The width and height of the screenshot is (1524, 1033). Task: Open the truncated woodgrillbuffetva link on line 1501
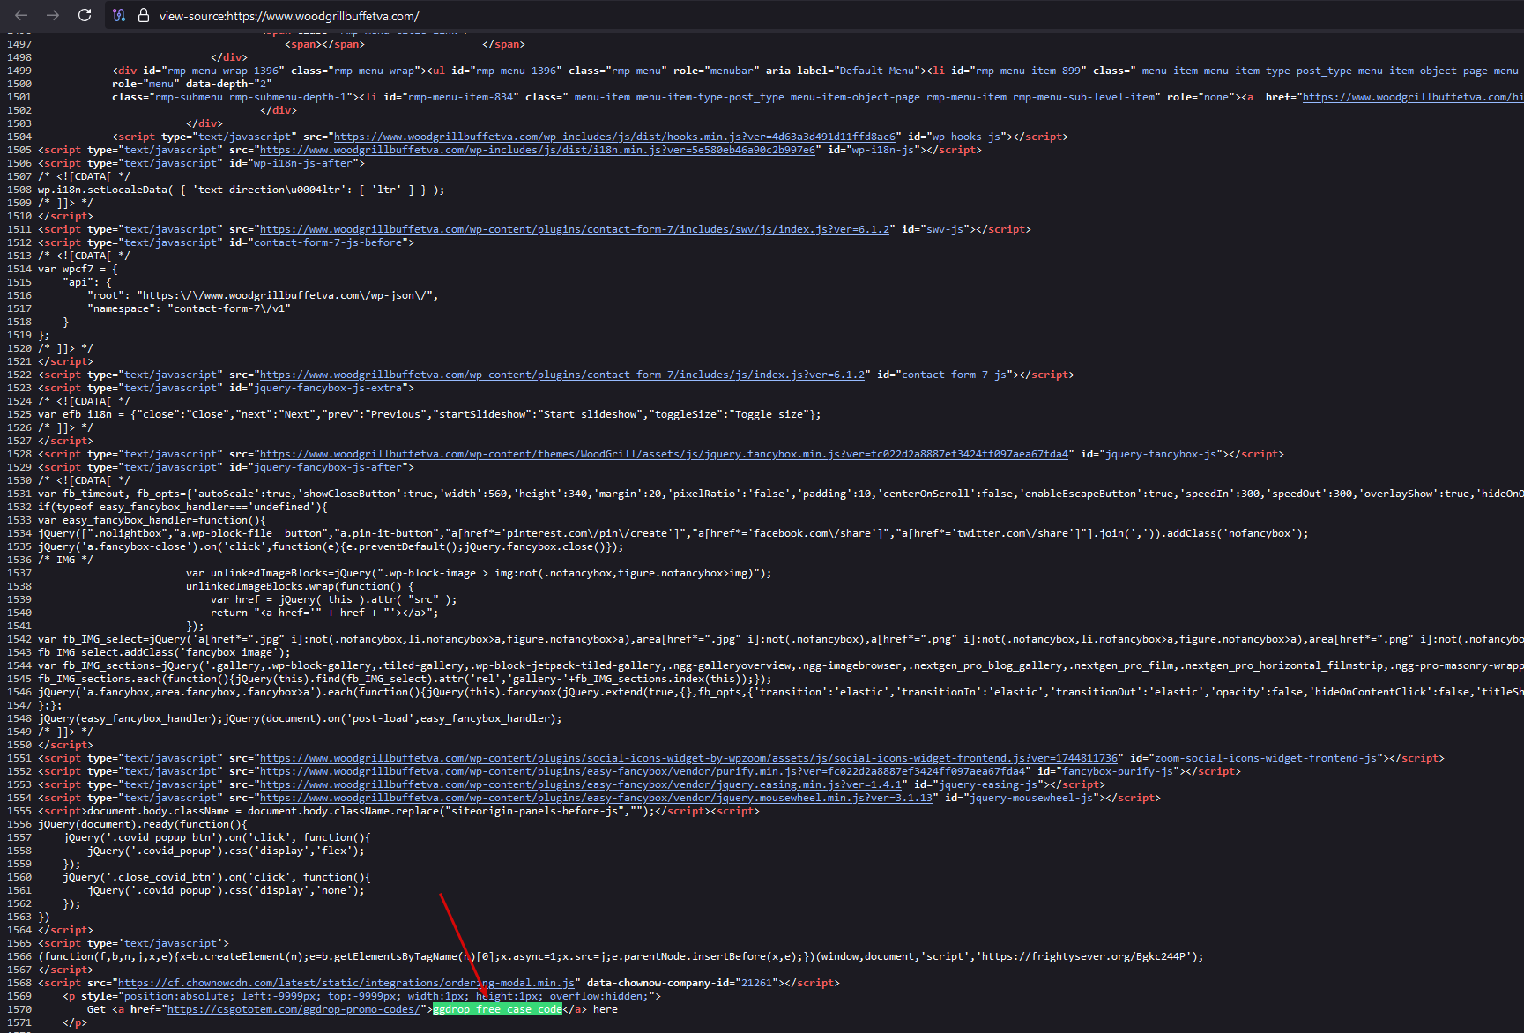(x=1413, y=97)
